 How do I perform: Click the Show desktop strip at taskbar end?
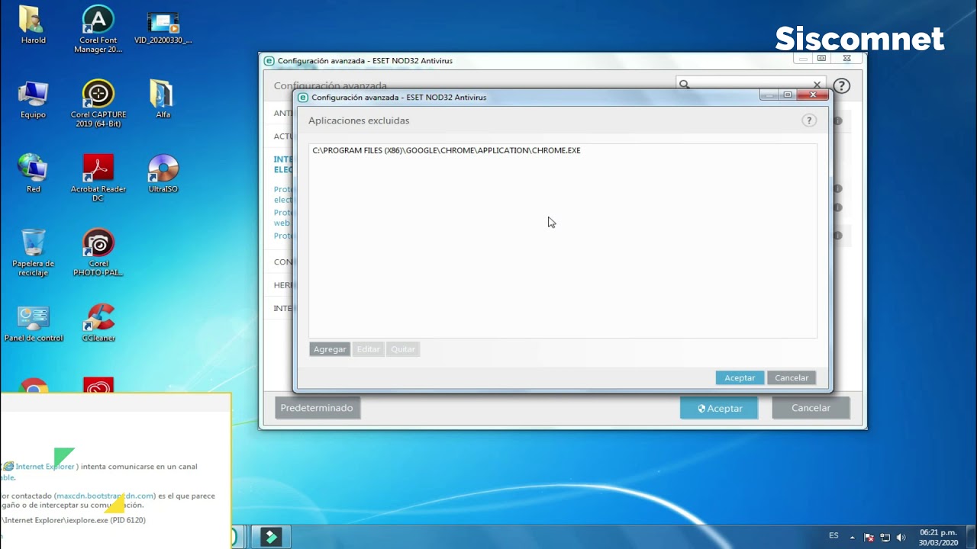tap(972, 537)
